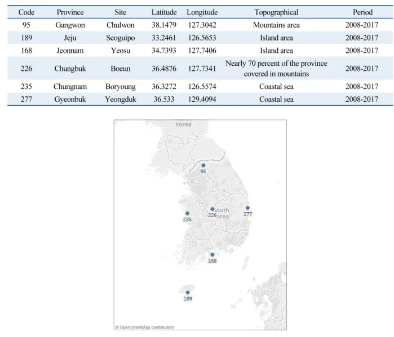
Task: Click the OpenStreetMap contributors attribution
Action: click(144, 327)
